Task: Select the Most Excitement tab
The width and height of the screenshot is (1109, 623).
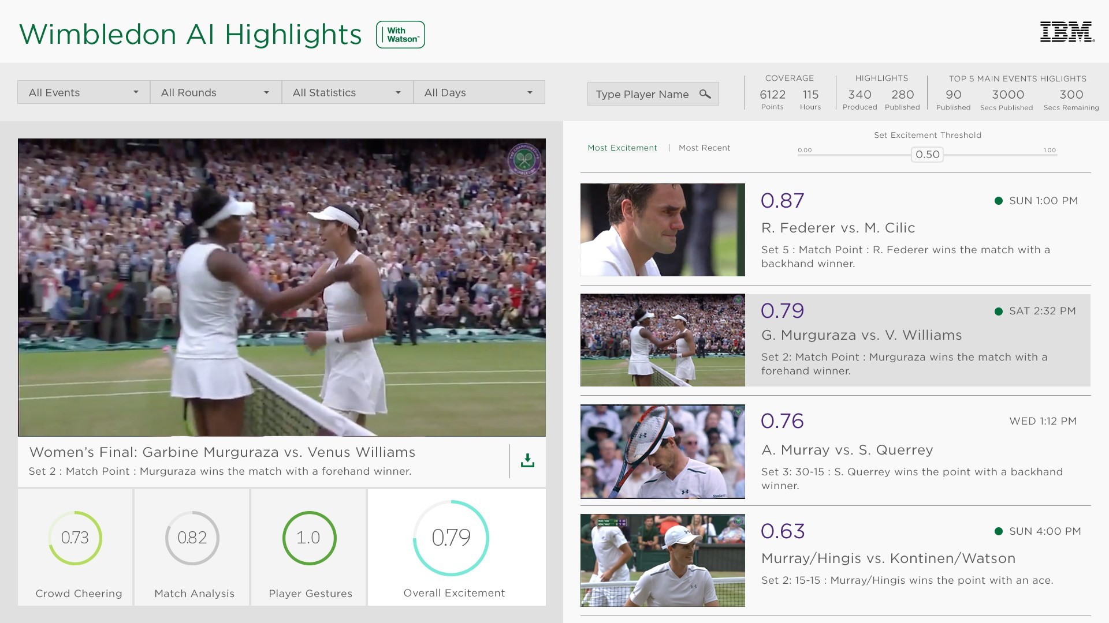Action: coord(622,148)
